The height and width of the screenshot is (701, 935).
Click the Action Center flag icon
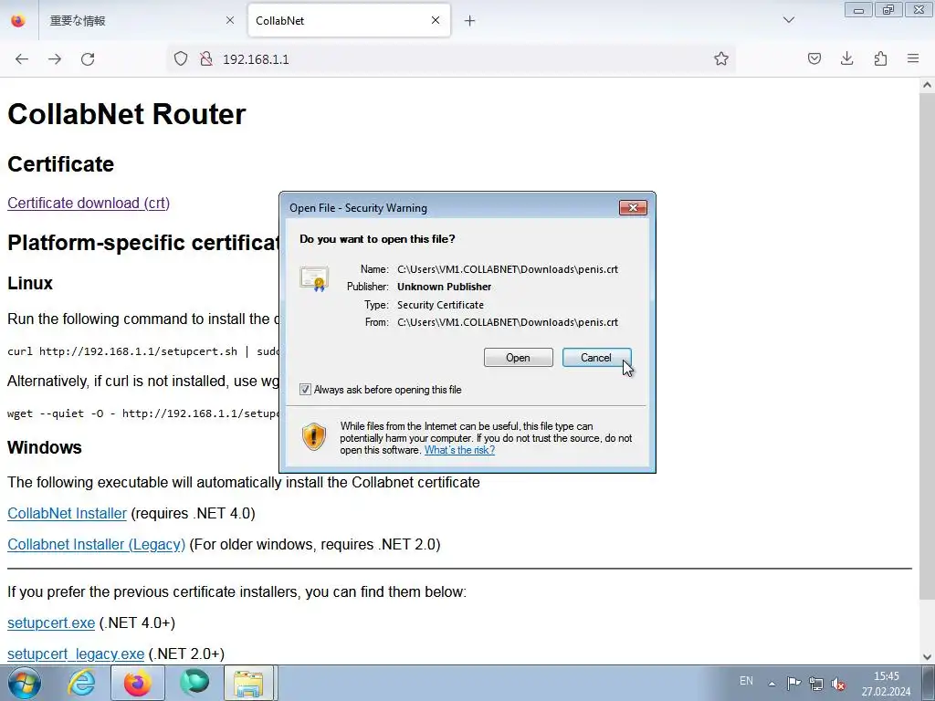793,683
